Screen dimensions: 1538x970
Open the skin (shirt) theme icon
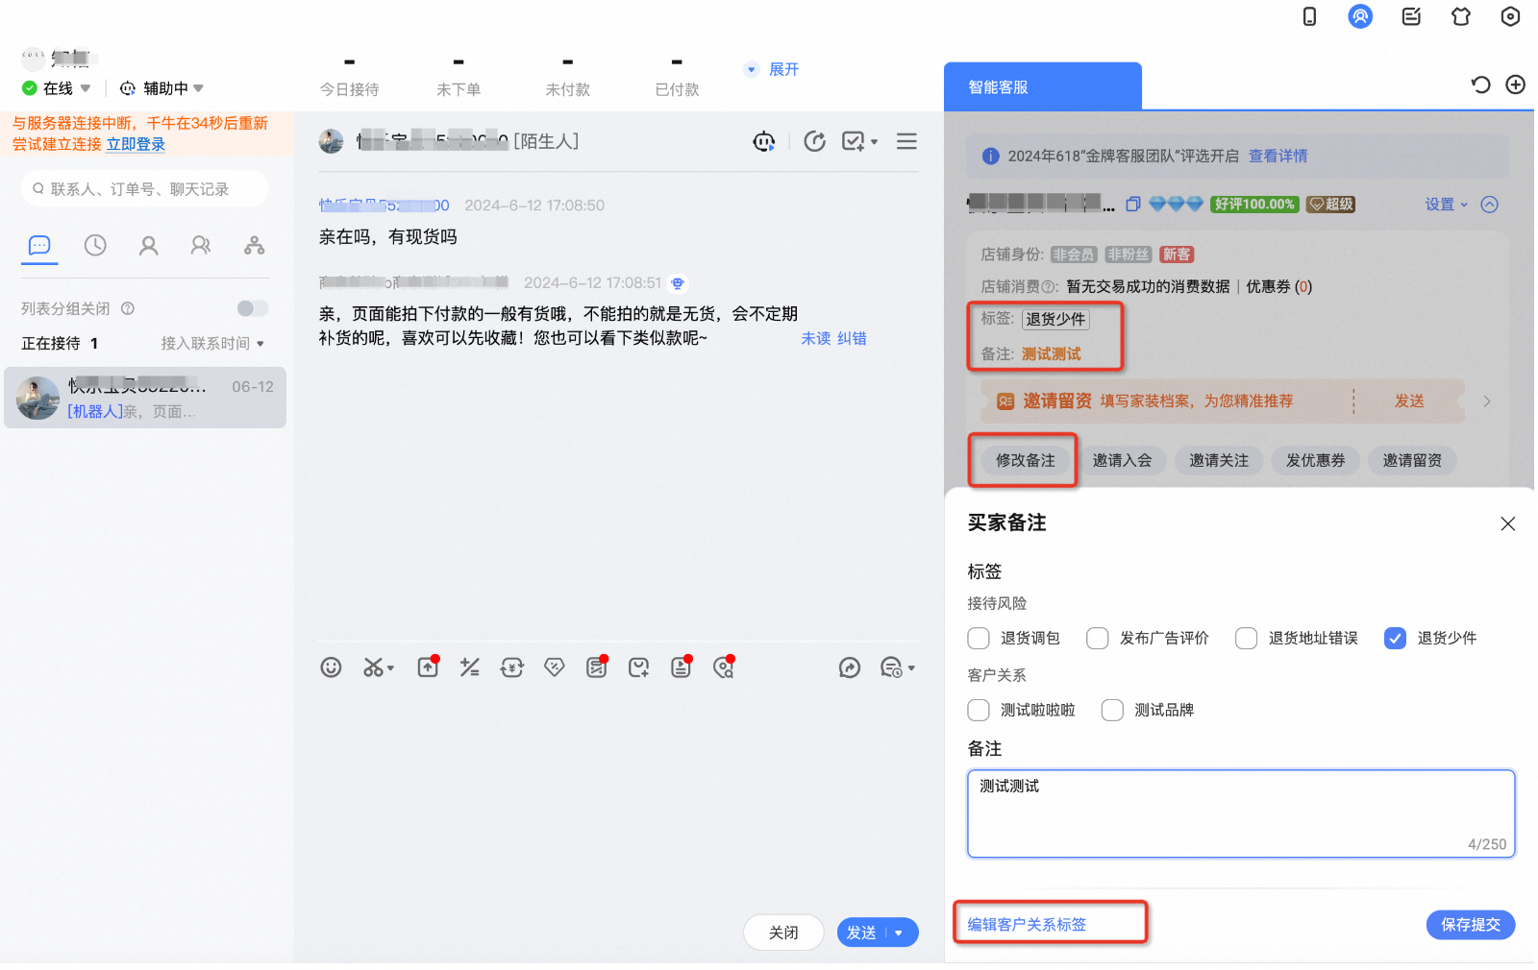point(1461,16)
